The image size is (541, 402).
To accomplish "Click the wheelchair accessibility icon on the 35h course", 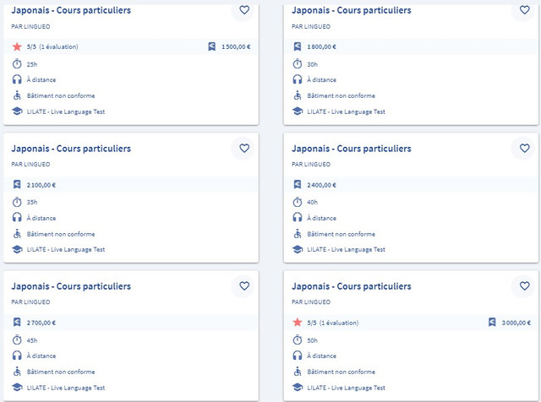I will pos(17,233).
